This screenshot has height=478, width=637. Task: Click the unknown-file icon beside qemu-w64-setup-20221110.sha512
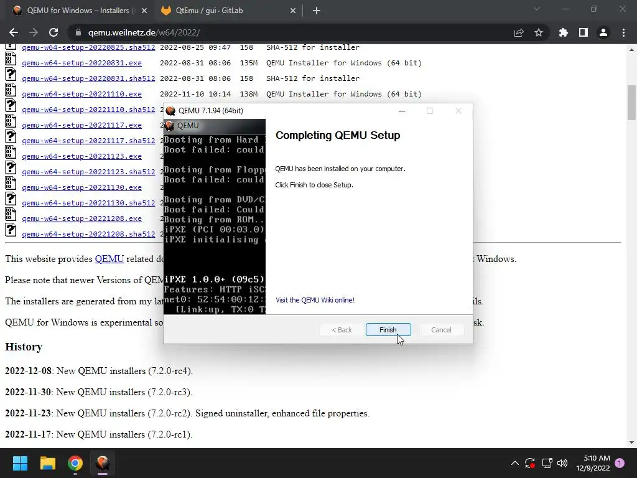click(x=11, y=105)
